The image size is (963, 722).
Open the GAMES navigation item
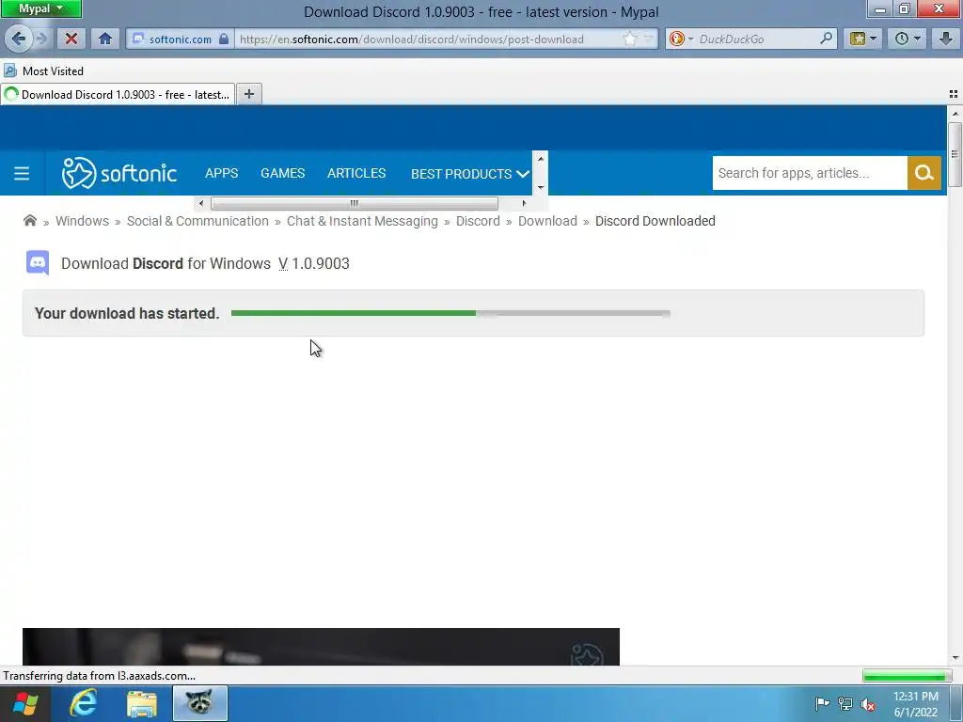282,173
